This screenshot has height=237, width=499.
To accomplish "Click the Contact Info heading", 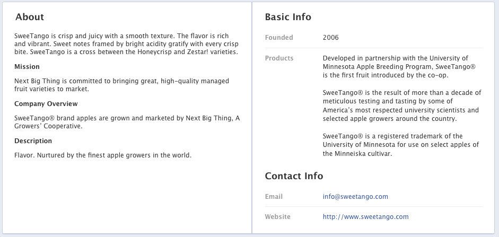I will pyautogui.click(x=294, y=176).
